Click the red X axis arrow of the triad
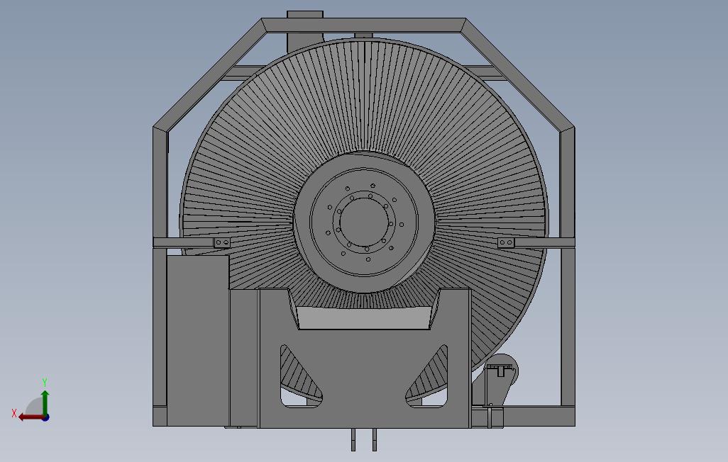 coord(31,417)
